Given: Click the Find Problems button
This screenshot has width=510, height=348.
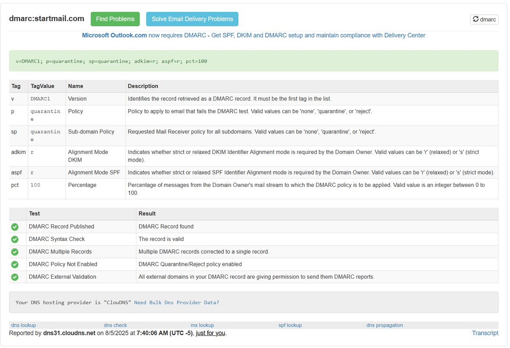Looking at the screenshot, I should click(x=115, y=19).
